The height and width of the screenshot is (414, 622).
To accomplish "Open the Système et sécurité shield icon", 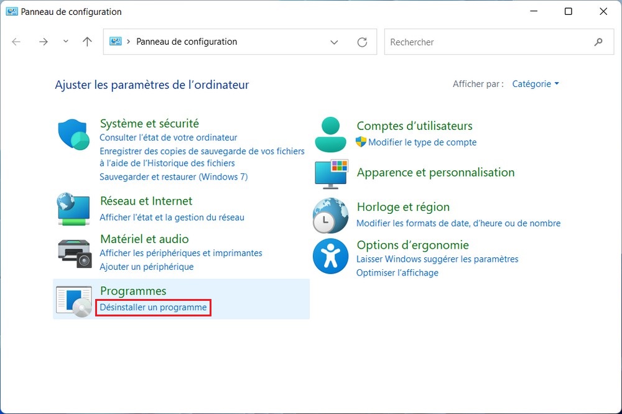I will click(x=74, y=134).
